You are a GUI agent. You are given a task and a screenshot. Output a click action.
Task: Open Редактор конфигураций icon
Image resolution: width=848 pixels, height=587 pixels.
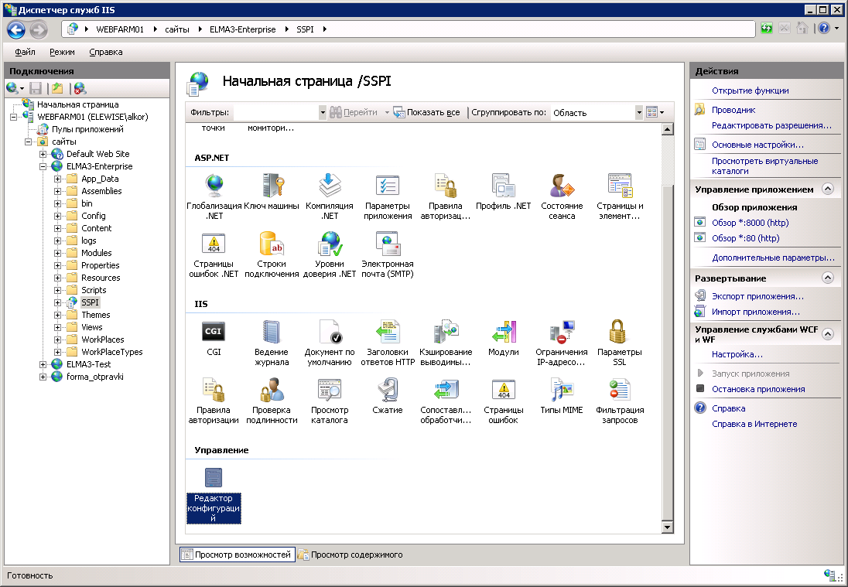(x=214, y=478)
